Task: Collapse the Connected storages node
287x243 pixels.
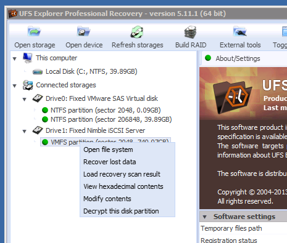Action: (15, 86)
